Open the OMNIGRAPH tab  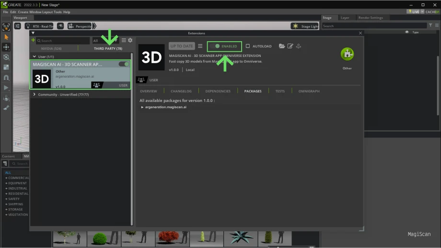pos(309,91)
